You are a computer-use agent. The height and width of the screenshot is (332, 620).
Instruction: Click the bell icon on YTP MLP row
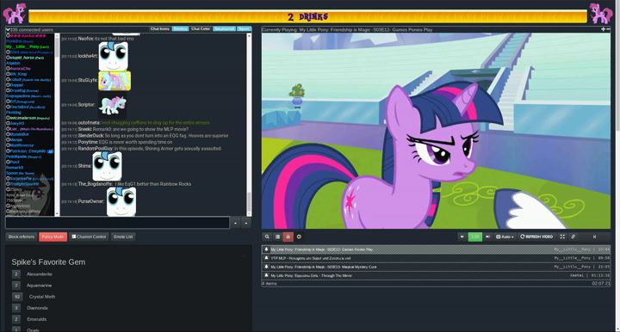coord(266,258)
